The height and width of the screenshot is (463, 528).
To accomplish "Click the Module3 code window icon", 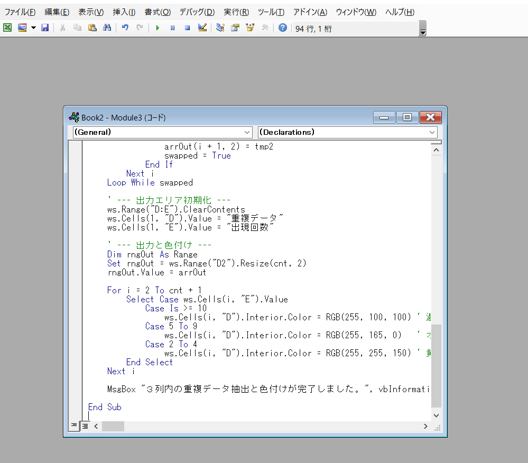I will click(74, 117).
